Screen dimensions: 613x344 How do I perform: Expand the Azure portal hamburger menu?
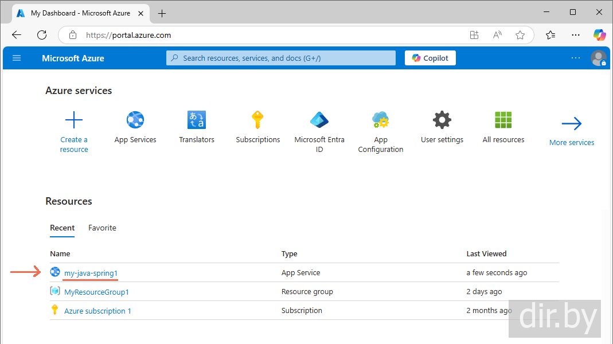click(x=17, y=58)
